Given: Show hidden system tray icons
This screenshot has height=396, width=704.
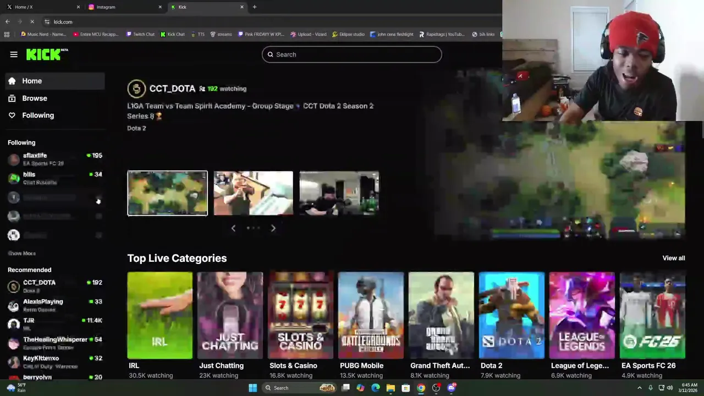Looking at the screenshot, I should pos(639,388).
